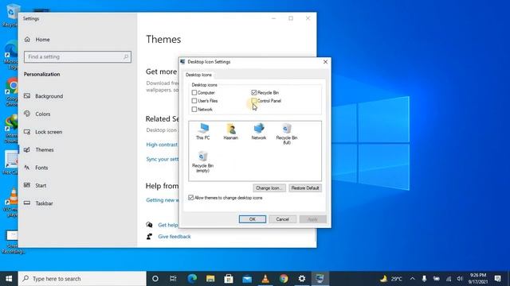Uncheck the Recycle Bin checkbox
Image resolution: width=510 pixels, height=286 pixels.
(x=254, y=93)
